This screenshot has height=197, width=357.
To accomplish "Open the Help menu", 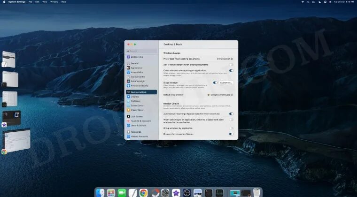I will pos(63,2).
